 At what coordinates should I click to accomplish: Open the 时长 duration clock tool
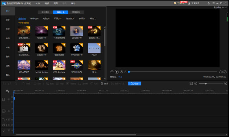coord(94,84)
